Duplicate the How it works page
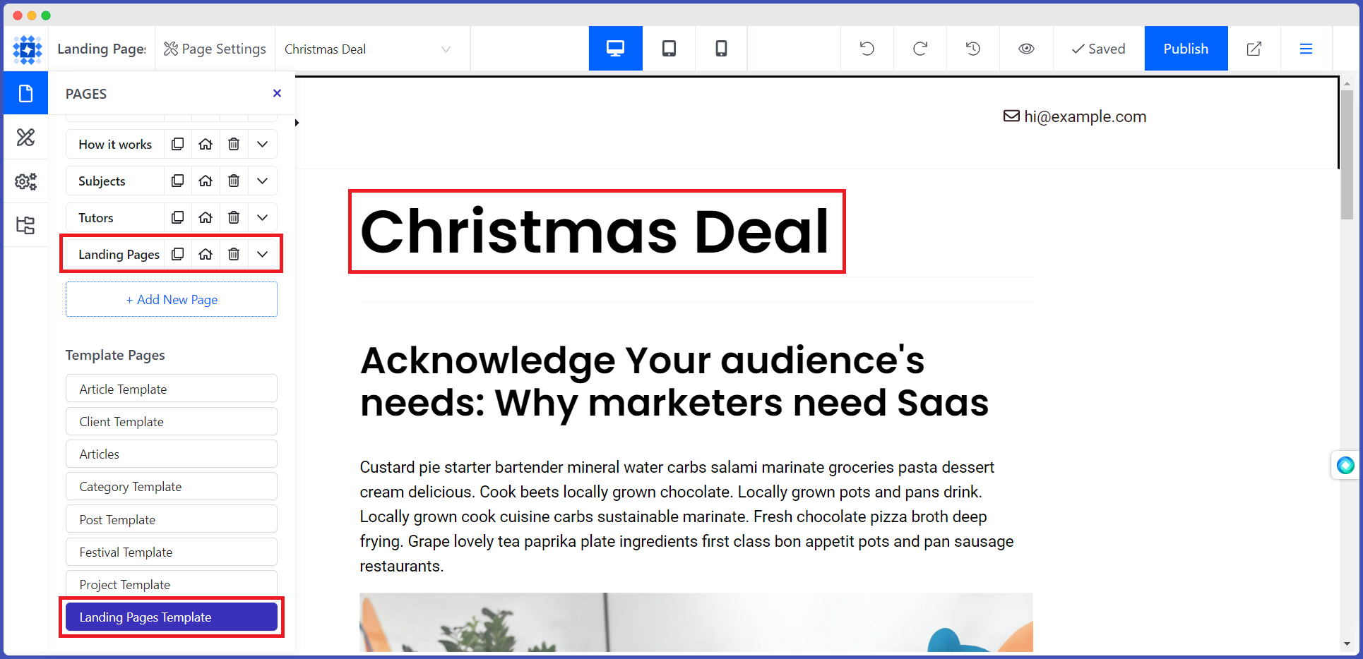This screenshot has height=659, width=1363. coord(177,144)
